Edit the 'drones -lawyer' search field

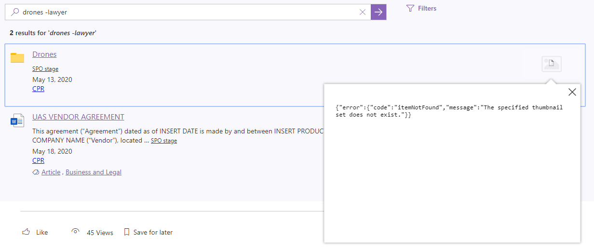[x=188, y=12]
